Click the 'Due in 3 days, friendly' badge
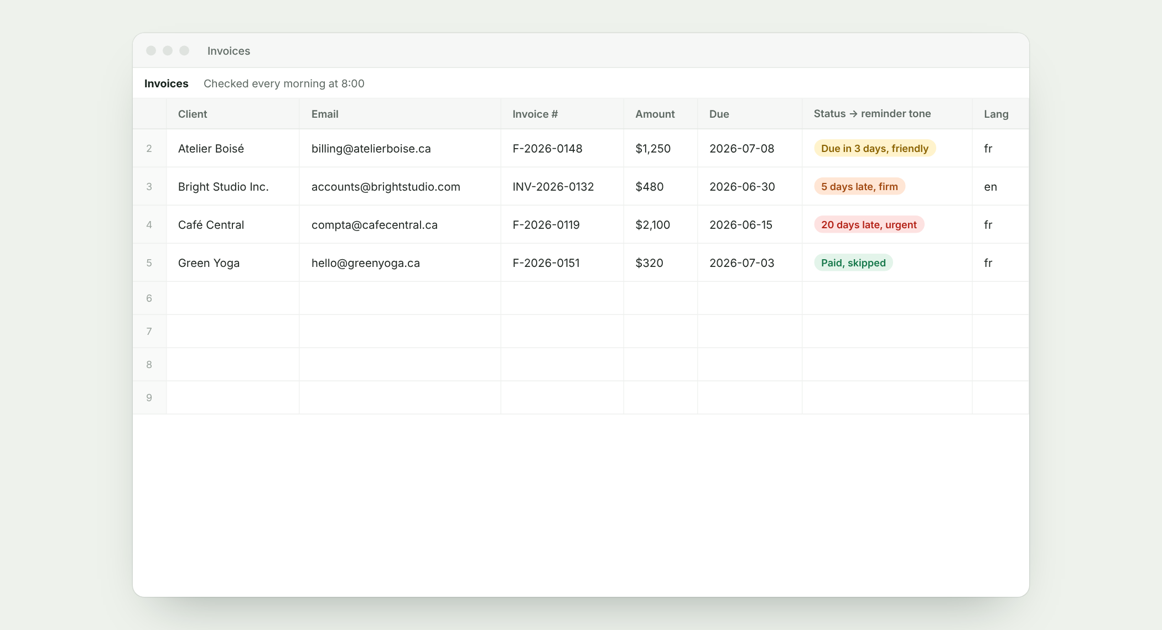 (874, 148)
